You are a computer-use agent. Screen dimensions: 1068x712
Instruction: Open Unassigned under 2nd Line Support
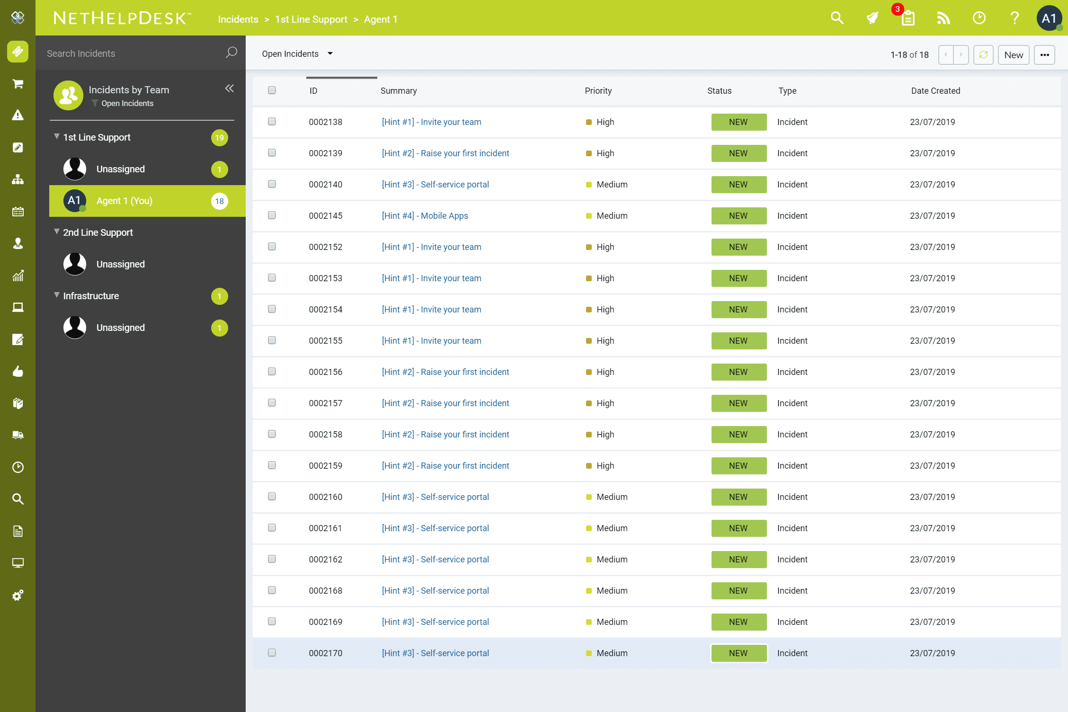tap(120, 264)
